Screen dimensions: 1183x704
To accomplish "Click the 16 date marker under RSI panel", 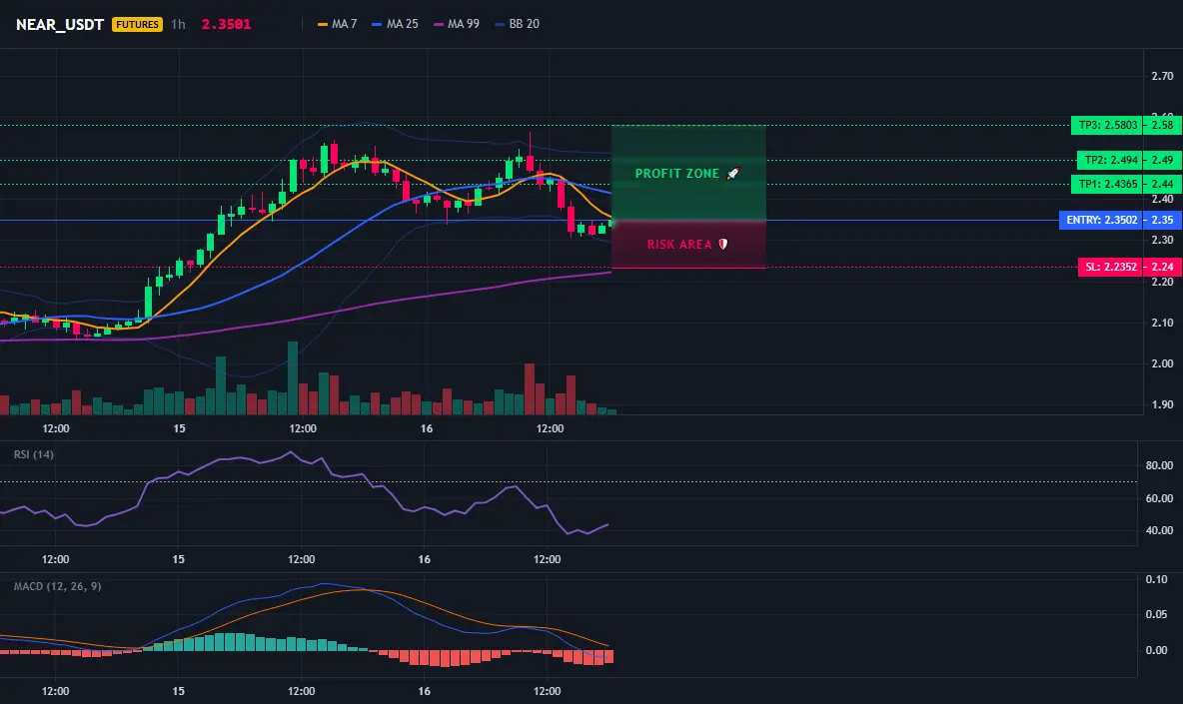I will tap(424, 559).
